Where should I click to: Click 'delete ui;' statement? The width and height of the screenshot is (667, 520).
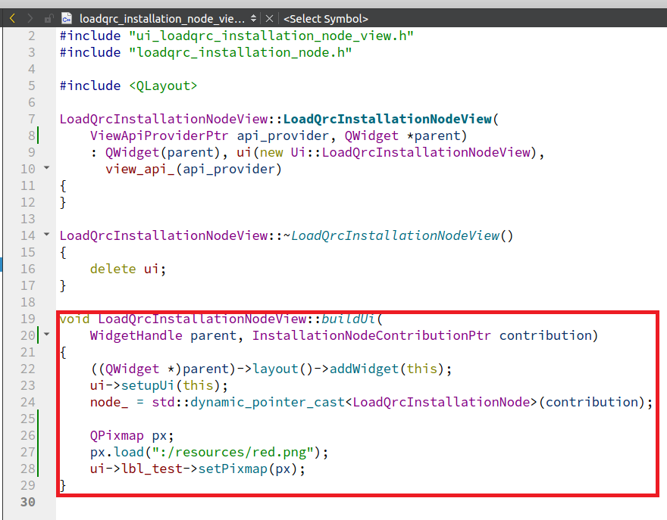point(128,269)
